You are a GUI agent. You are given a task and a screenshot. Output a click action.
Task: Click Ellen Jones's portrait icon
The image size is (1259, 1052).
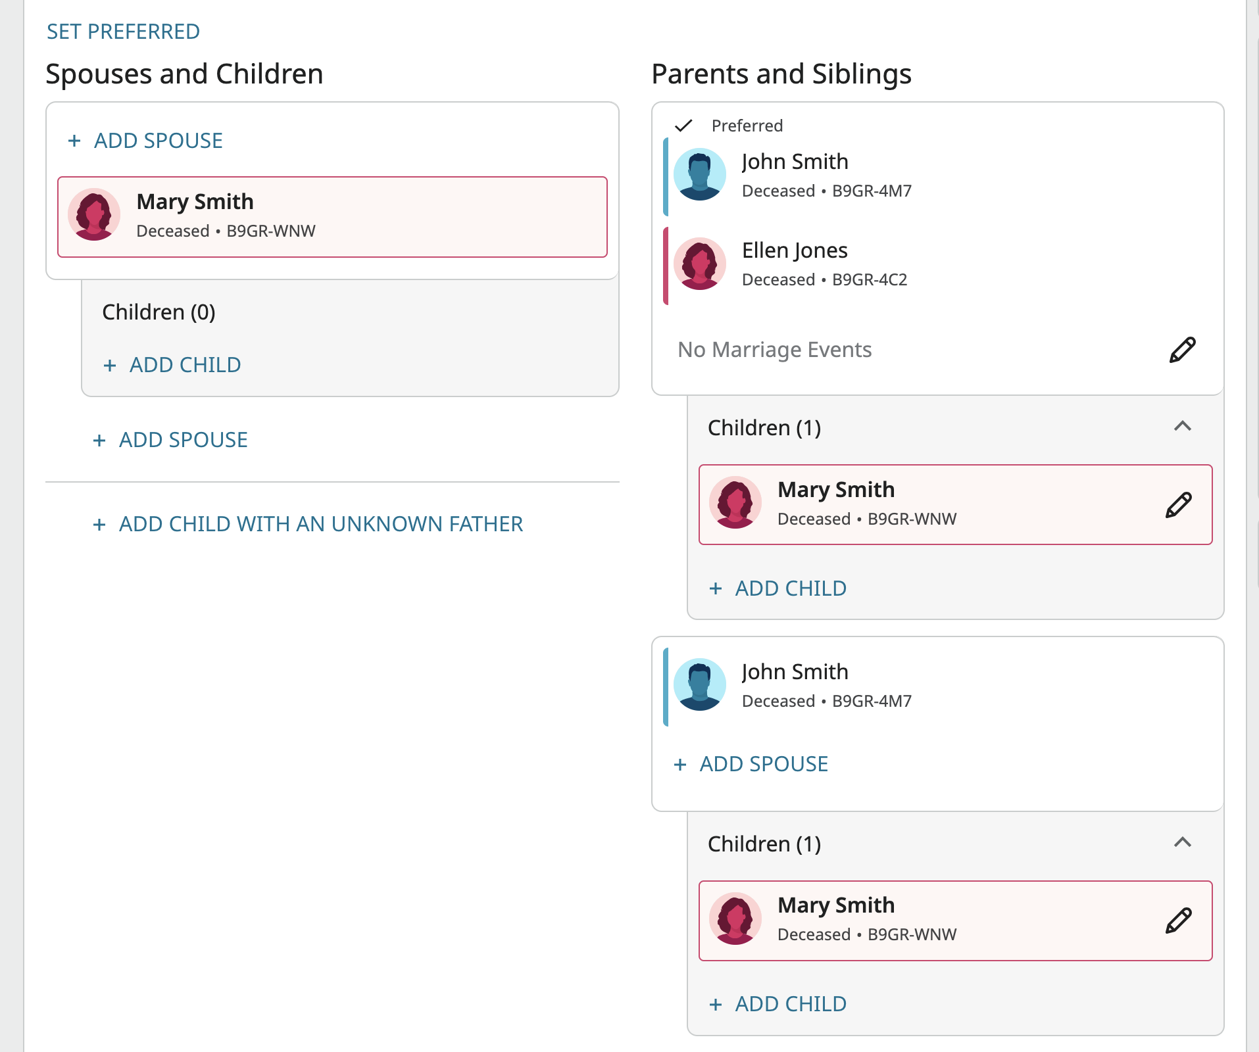click(700, 264)
